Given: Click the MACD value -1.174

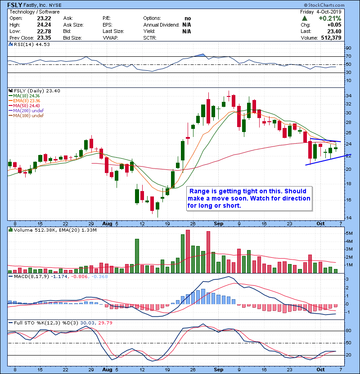Looking at the screenshot, I should pyautogui.click(x=59, y=277).
